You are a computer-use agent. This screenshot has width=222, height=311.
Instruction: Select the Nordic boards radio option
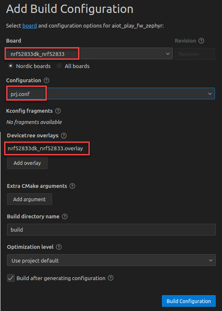11,66
